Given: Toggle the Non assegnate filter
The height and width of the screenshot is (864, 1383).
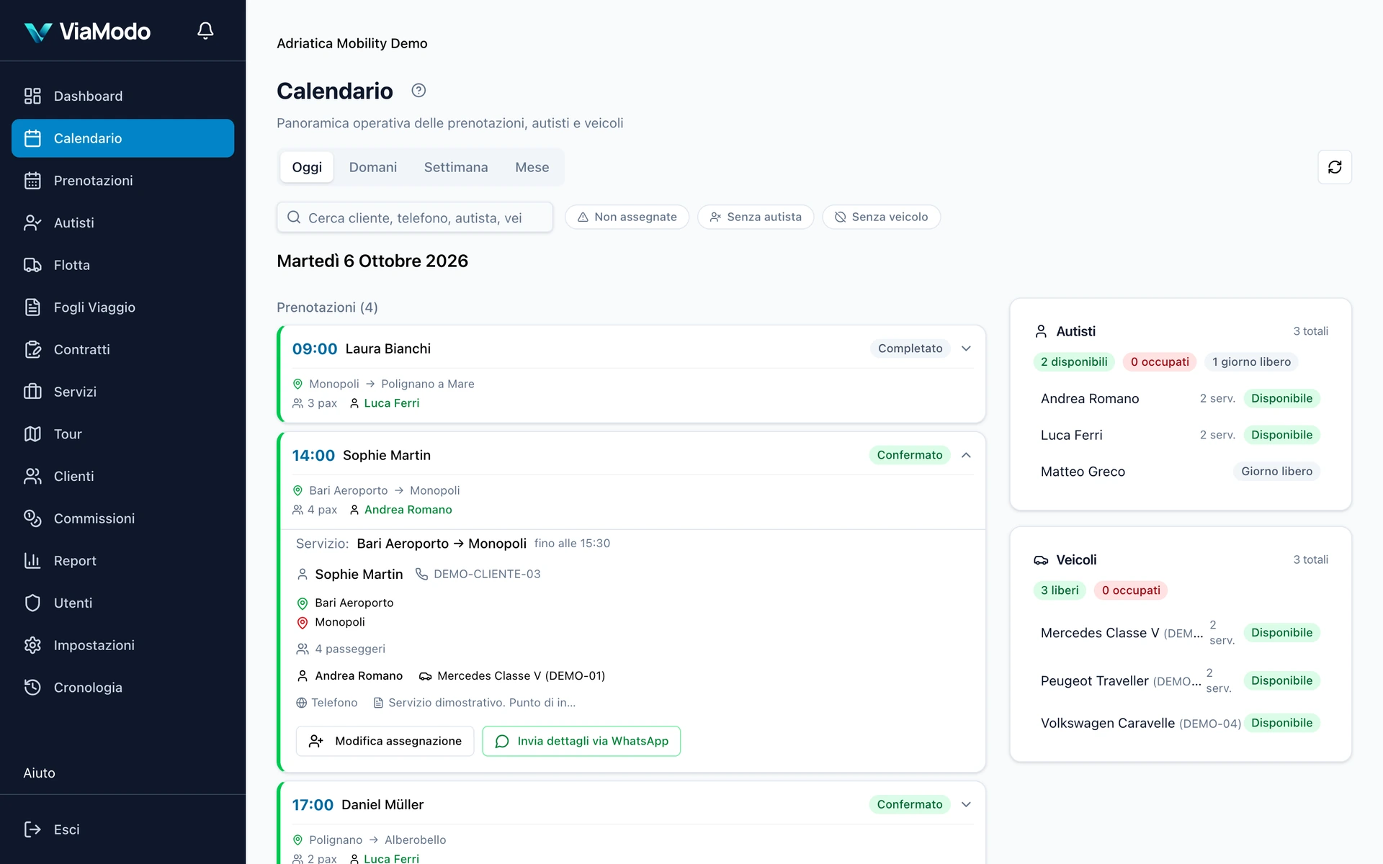Looking at the screenshot, I should [x=627, y=217].
